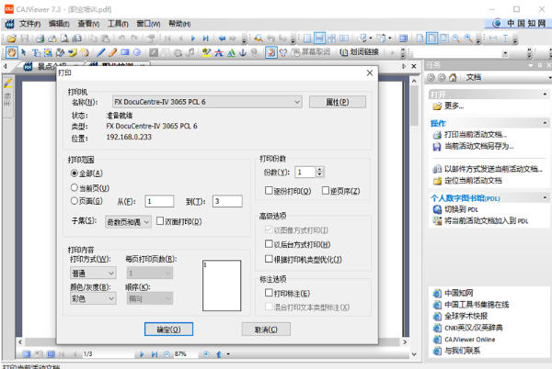This screenshot has height=369, width=552.
Task: Click the open file folder toolbar icon
Action: (10, 38)
